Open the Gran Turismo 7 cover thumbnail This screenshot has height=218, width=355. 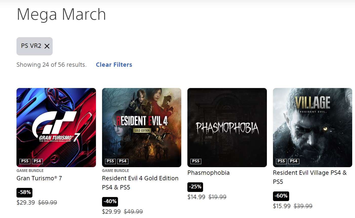point(56,124)
